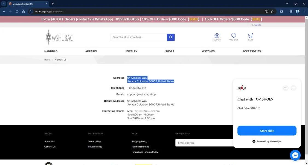Toggle the tracking protection eye icon

click(x=266, y=12)
